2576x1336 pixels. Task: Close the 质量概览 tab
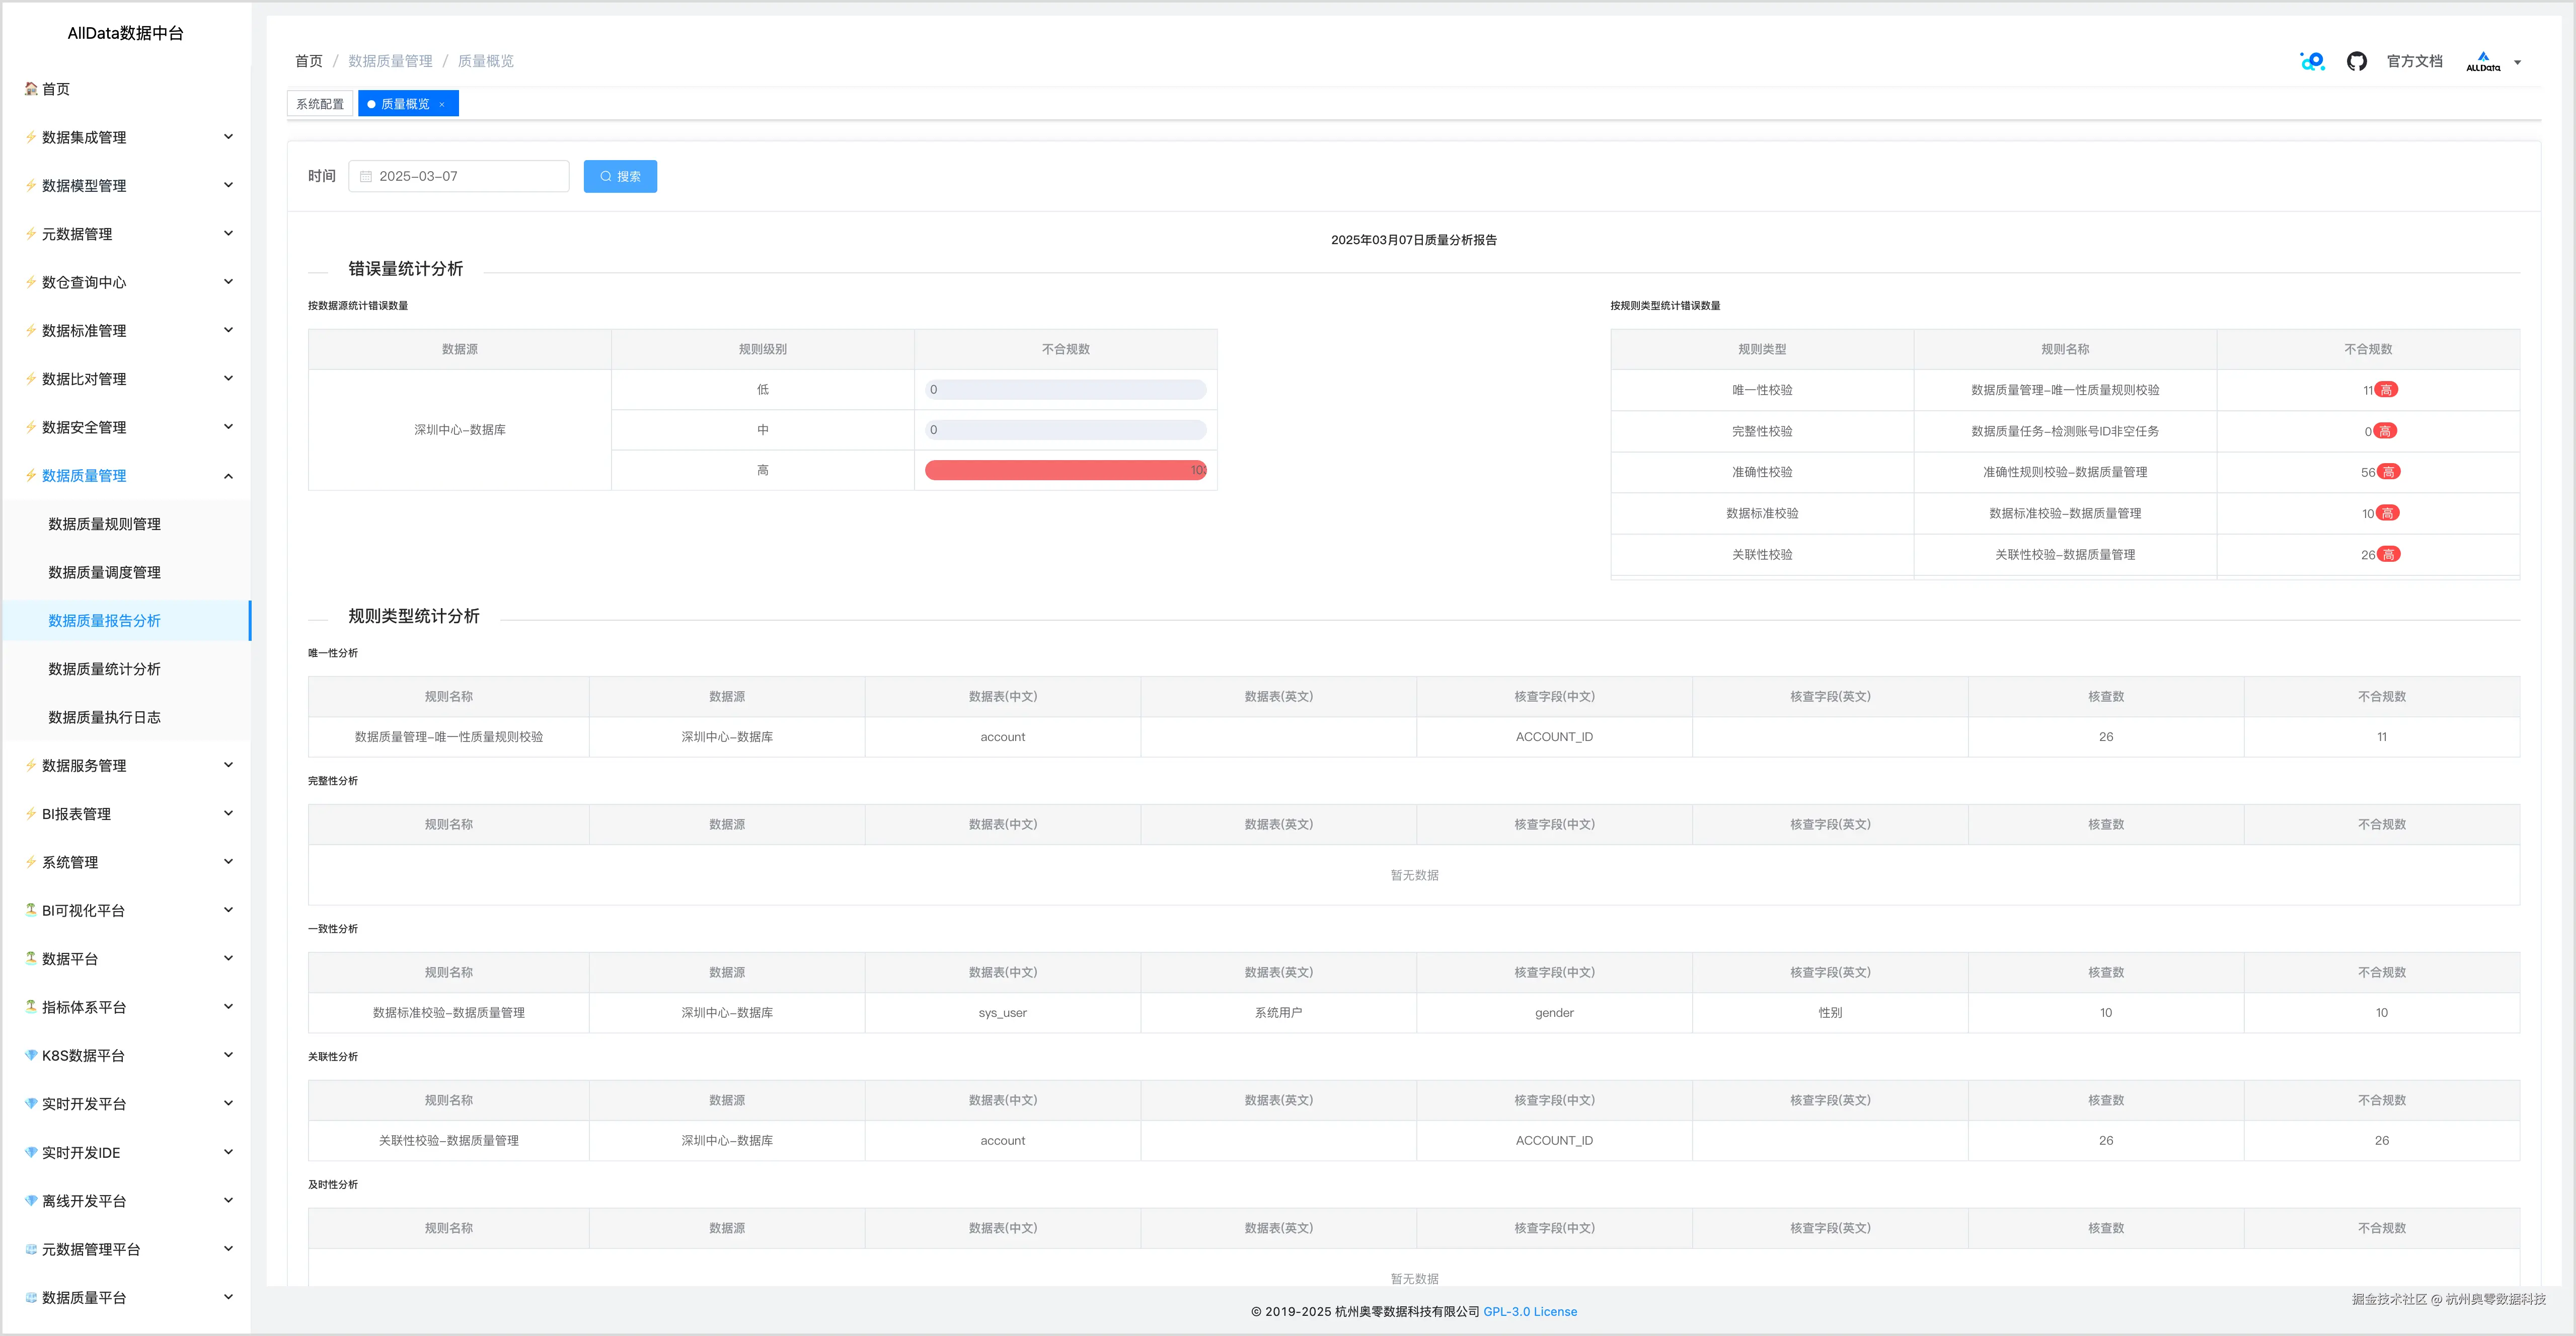pyautogui.click(x=442, y=104)
